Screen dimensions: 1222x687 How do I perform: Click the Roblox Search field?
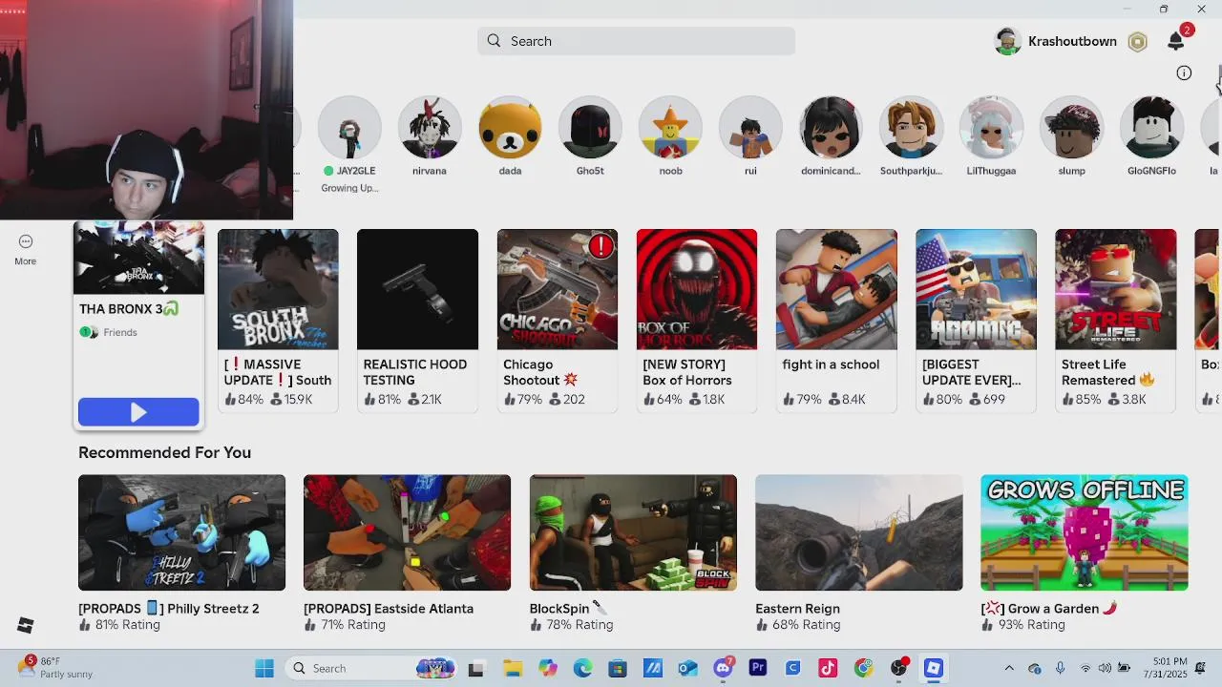636,41
